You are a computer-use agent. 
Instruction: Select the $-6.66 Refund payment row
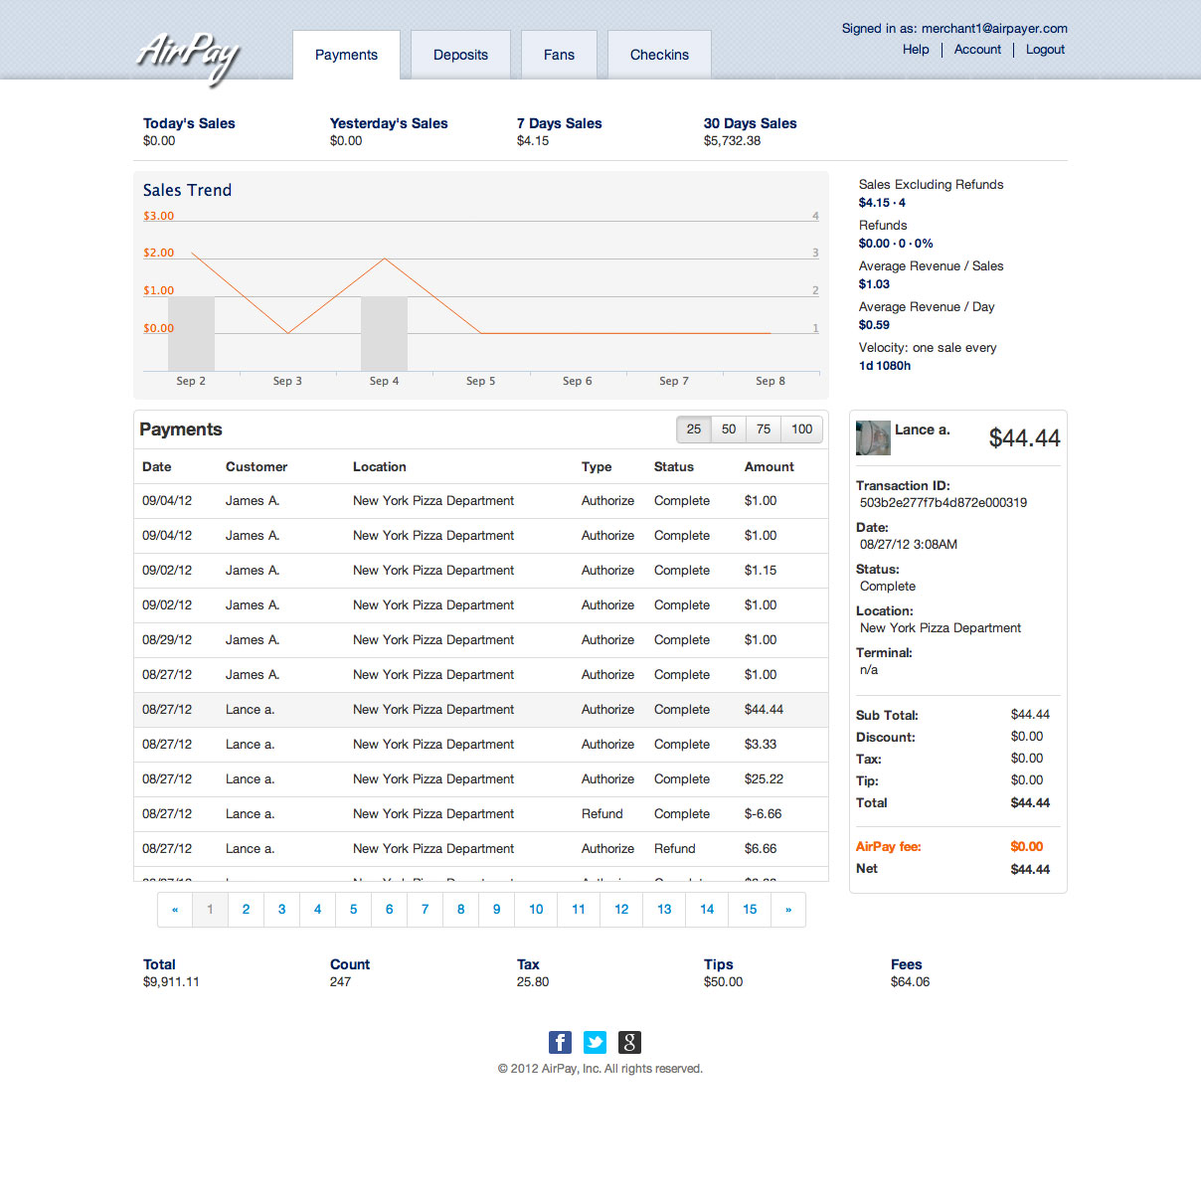coord(481,814)
